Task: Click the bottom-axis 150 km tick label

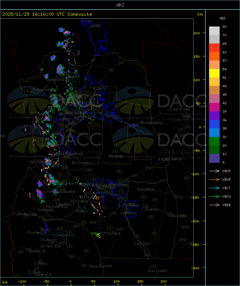Action: click(x=140, y=282)
